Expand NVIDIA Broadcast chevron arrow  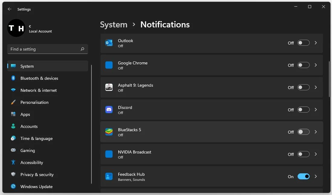coord(316,154)
